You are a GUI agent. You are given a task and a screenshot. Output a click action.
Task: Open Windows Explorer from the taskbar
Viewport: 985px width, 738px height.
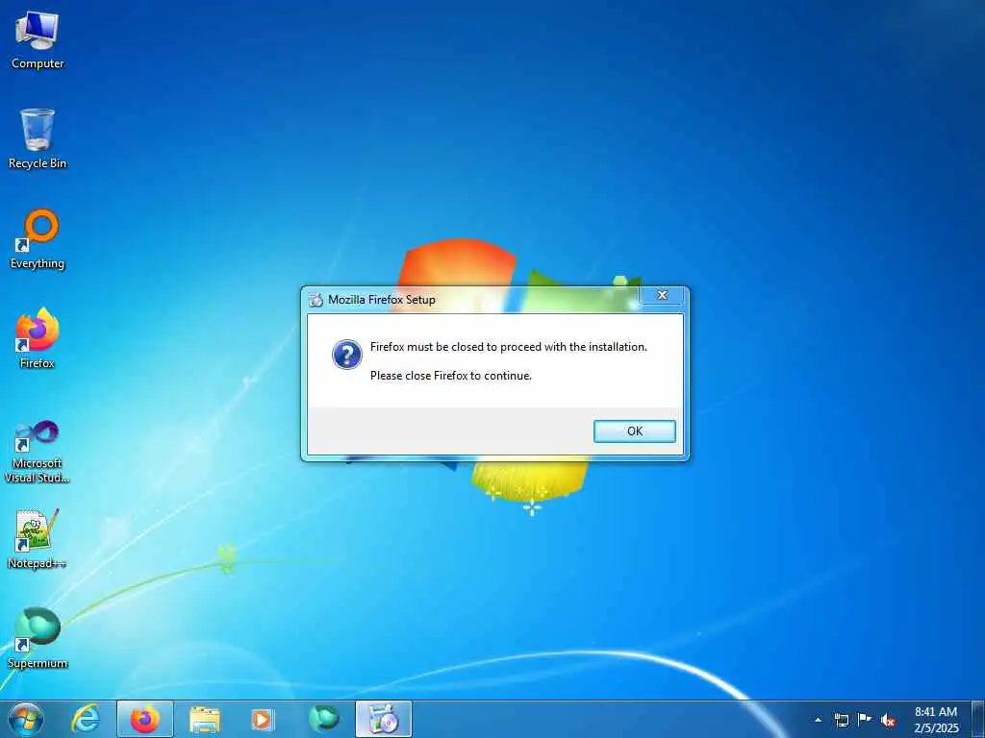click(x=205, y=719)
